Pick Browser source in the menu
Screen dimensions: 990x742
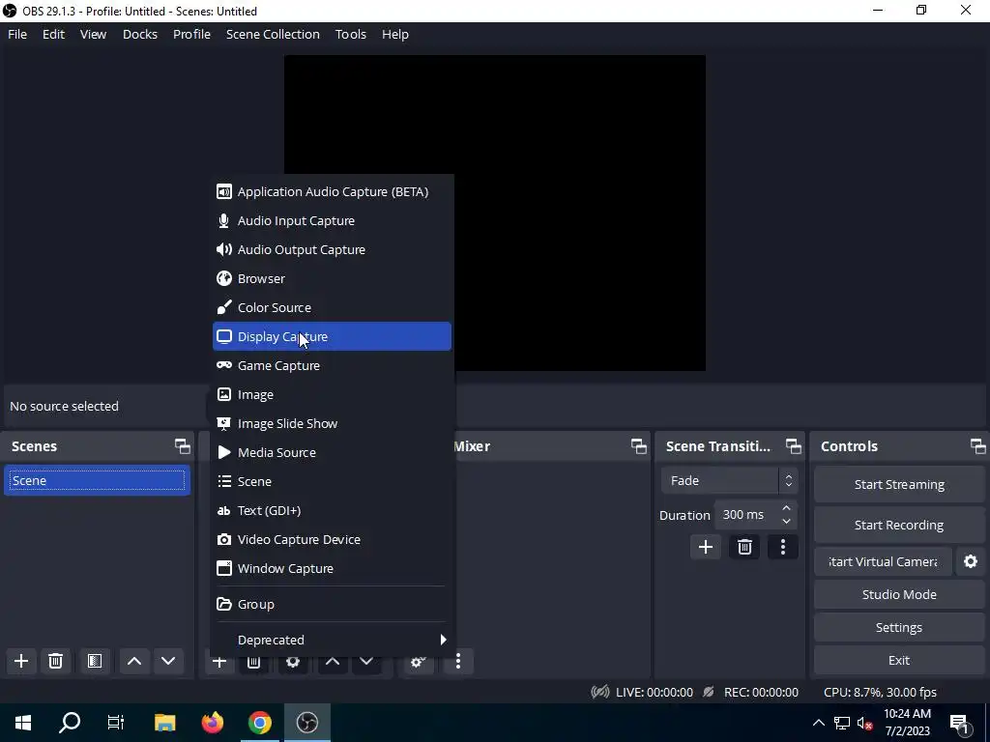(x=333, y=279)
